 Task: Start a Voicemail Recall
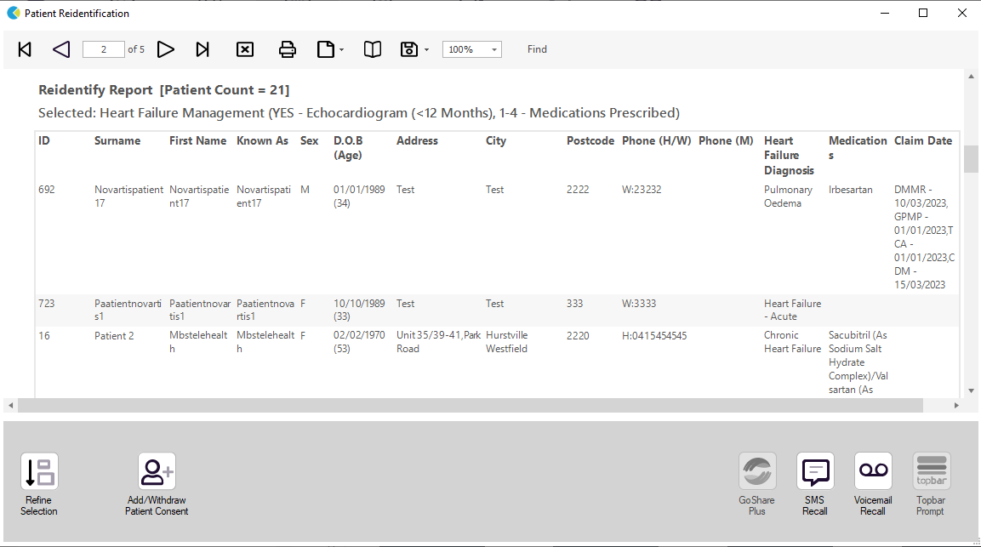pyautogui.click(x=873, y=484)
